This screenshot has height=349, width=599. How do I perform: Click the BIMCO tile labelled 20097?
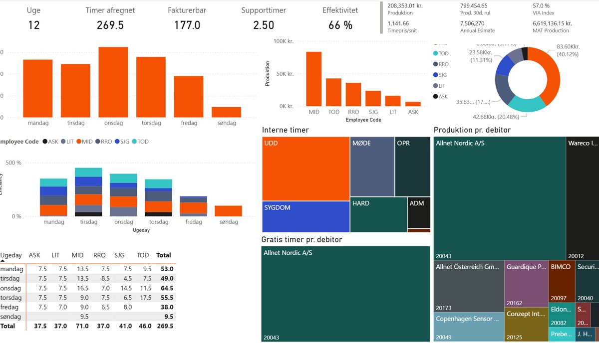click(x=562, y=281)
